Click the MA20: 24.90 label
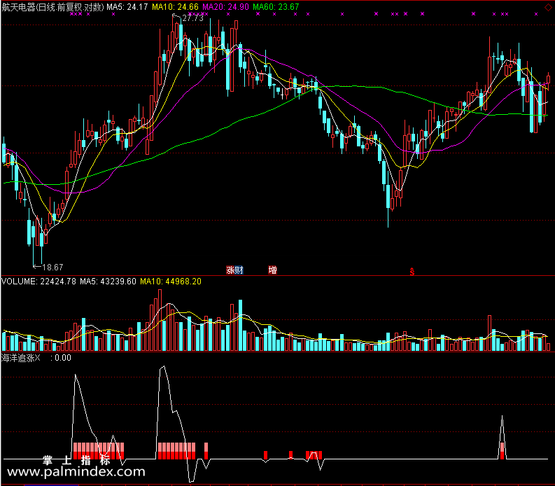The image size is (555, 486). point(226,7)
